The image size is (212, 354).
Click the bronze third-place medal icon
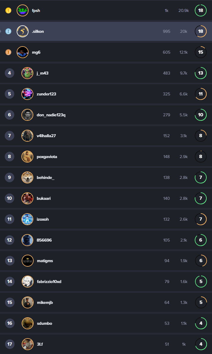pyautogui.click(x=8, y=52)
